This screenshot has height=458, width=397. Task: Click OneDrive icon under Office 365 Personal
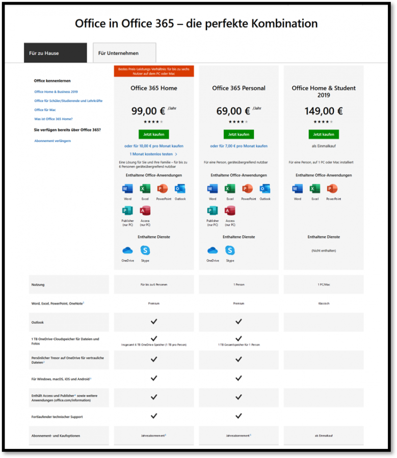(x=213, y=250)
